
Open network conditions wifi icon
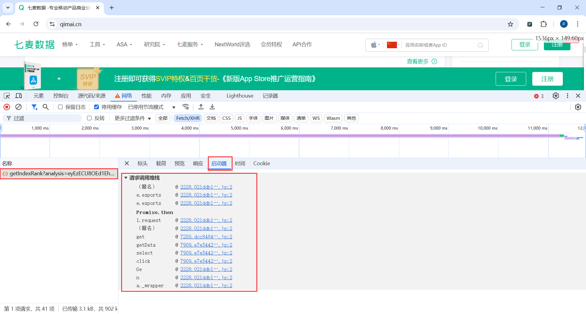tap(186, 107)
